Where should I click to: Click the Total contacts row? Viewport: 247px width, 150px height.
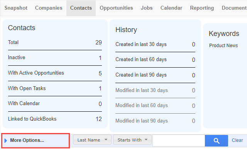tap(55, 43)
